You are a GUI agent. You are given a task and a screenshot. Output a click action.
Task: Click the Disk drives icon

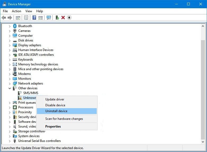(x=15, y=41)
